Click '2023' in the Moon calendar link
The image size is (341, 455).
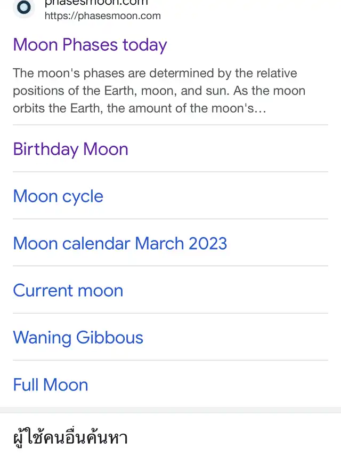click(208, 243)
